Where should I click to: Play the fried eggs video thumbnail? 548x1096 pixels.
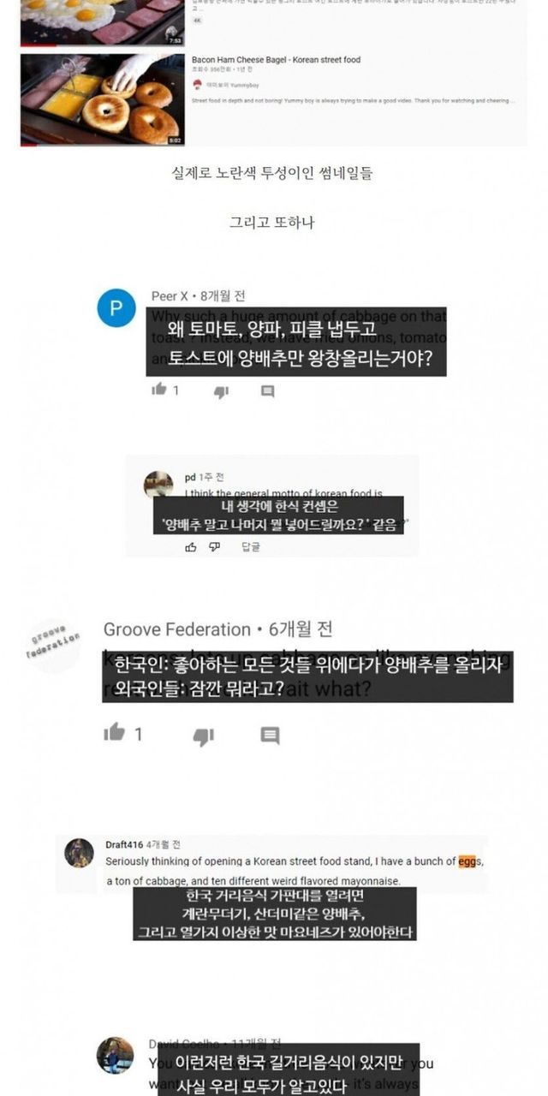[x=102, y=23]
